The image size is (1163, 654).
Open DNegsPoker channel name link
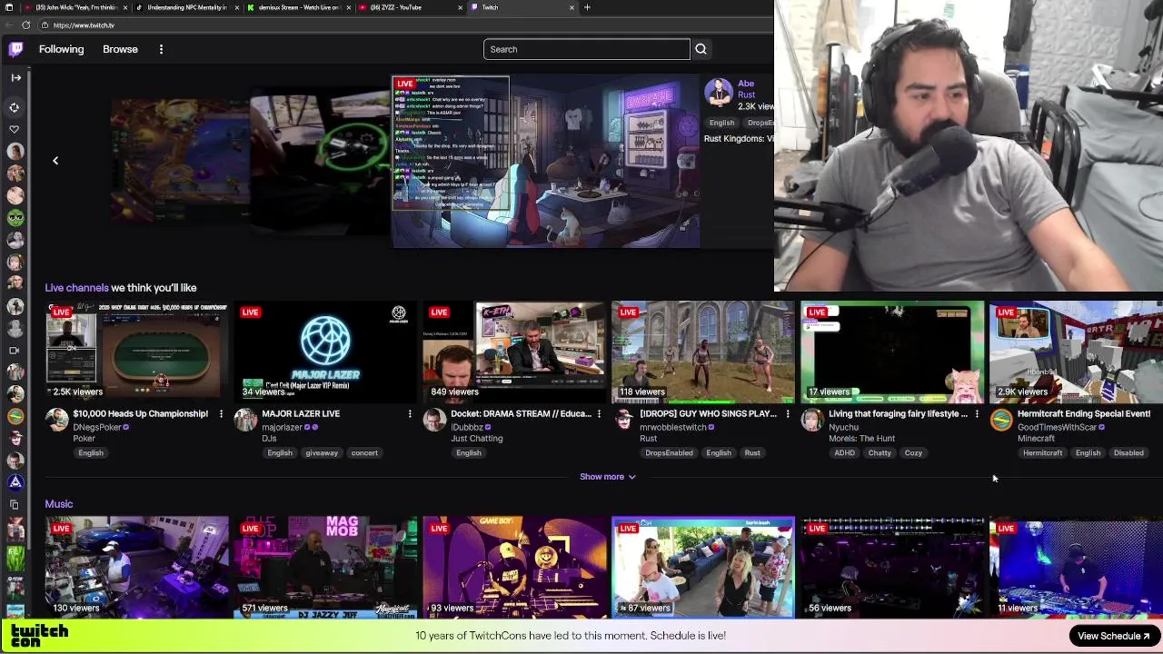click(x=97, y=427)
